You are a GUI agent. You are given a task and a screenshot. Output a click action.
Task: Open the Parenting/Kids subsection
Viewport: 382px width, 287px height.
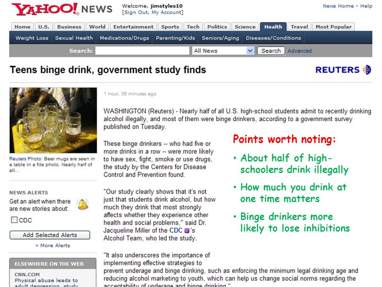click(175, 38)
